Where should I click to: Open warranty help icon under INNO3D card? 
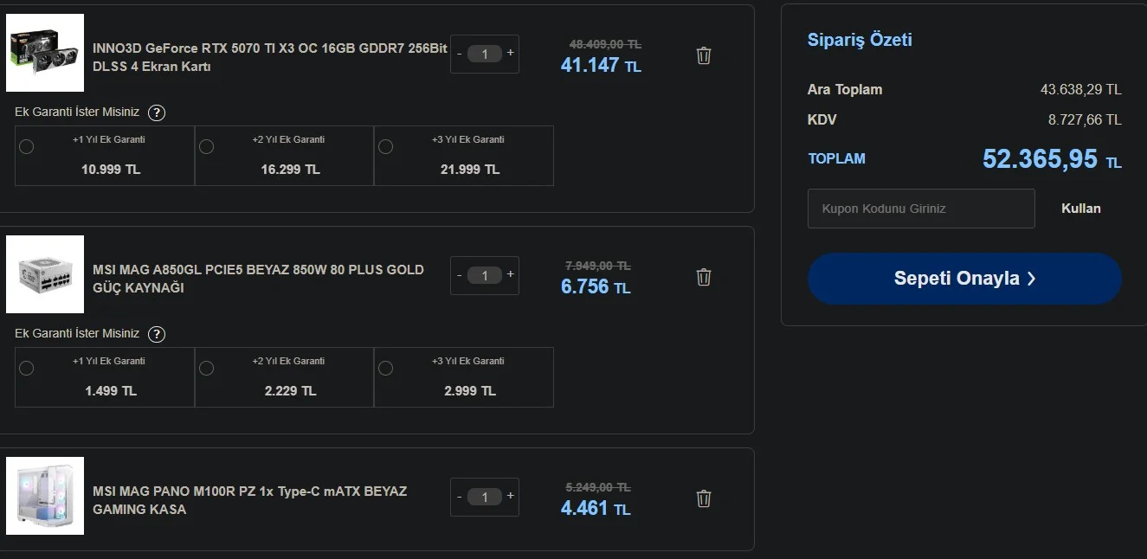pos(157,112)
